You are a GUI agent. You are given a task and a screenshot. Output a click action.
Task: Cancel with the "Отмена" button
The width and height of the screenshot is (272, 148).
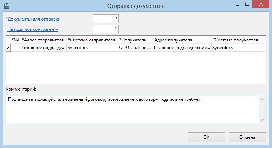(x=247, y=137)
